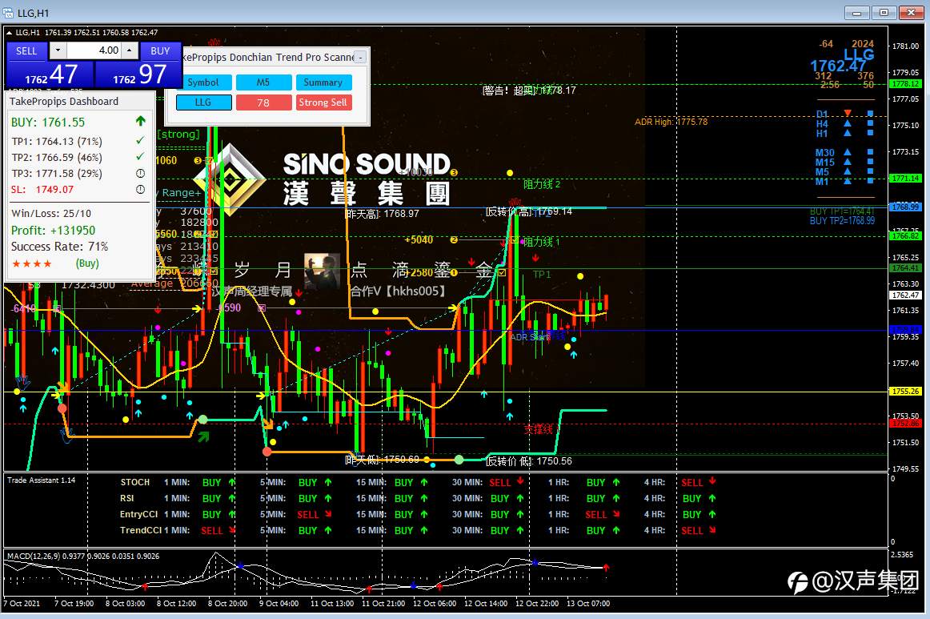Click the current price 1762.47 axis label
930x619 pixels.
[906, 295]
